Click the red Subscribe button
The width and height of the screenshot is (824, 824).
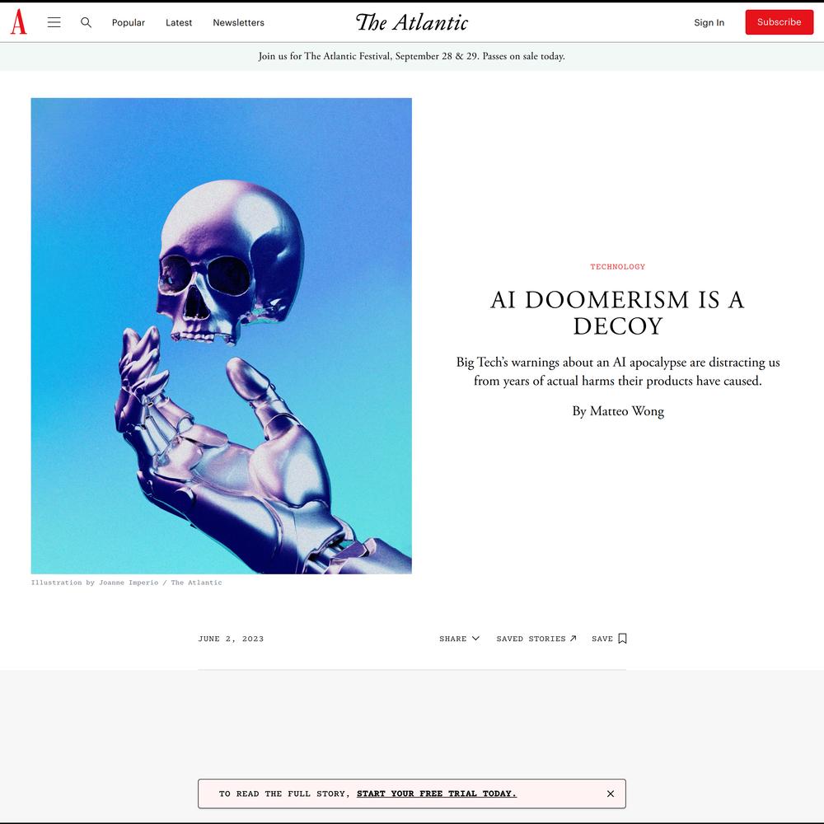[779, 22]
